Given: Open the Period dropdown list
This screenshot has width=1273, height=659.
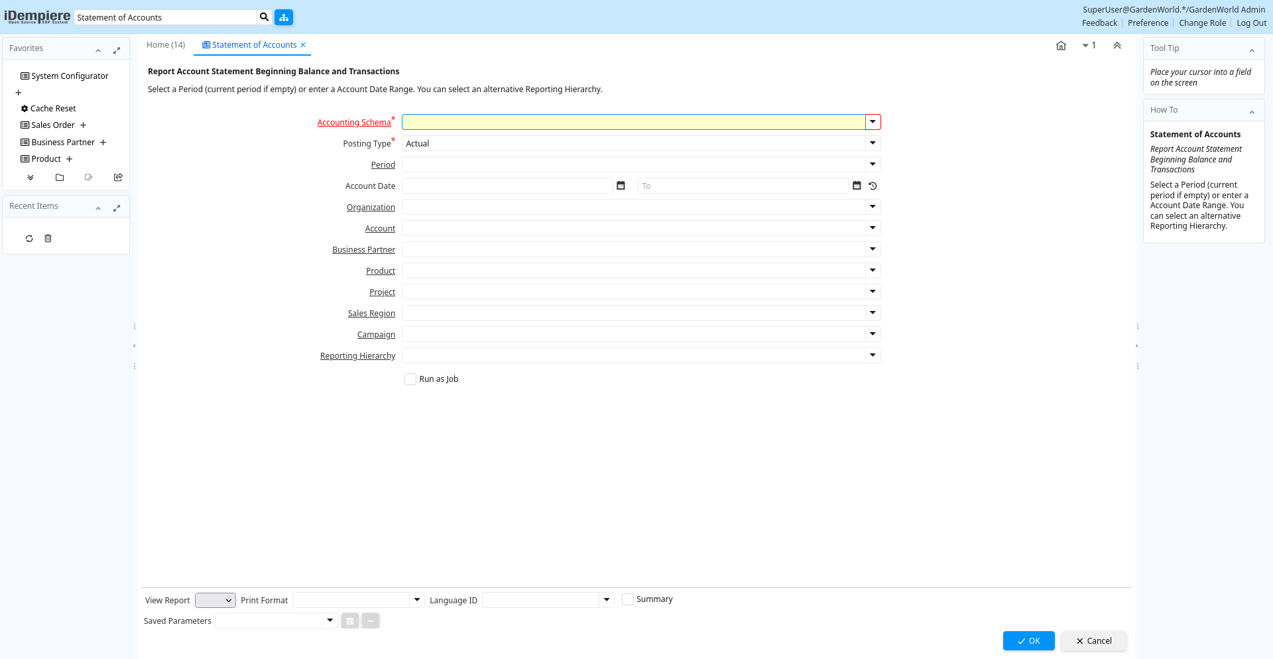Looking at the screenshot, I should coord(873,164).
